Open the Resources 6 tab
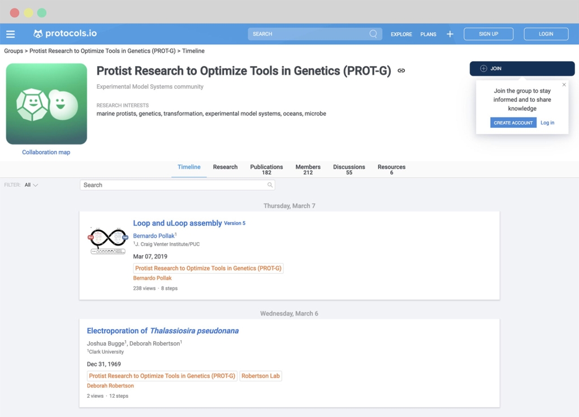Image resolution: width=579 pixels, height=417 pixels. click(x=391, y=170)
